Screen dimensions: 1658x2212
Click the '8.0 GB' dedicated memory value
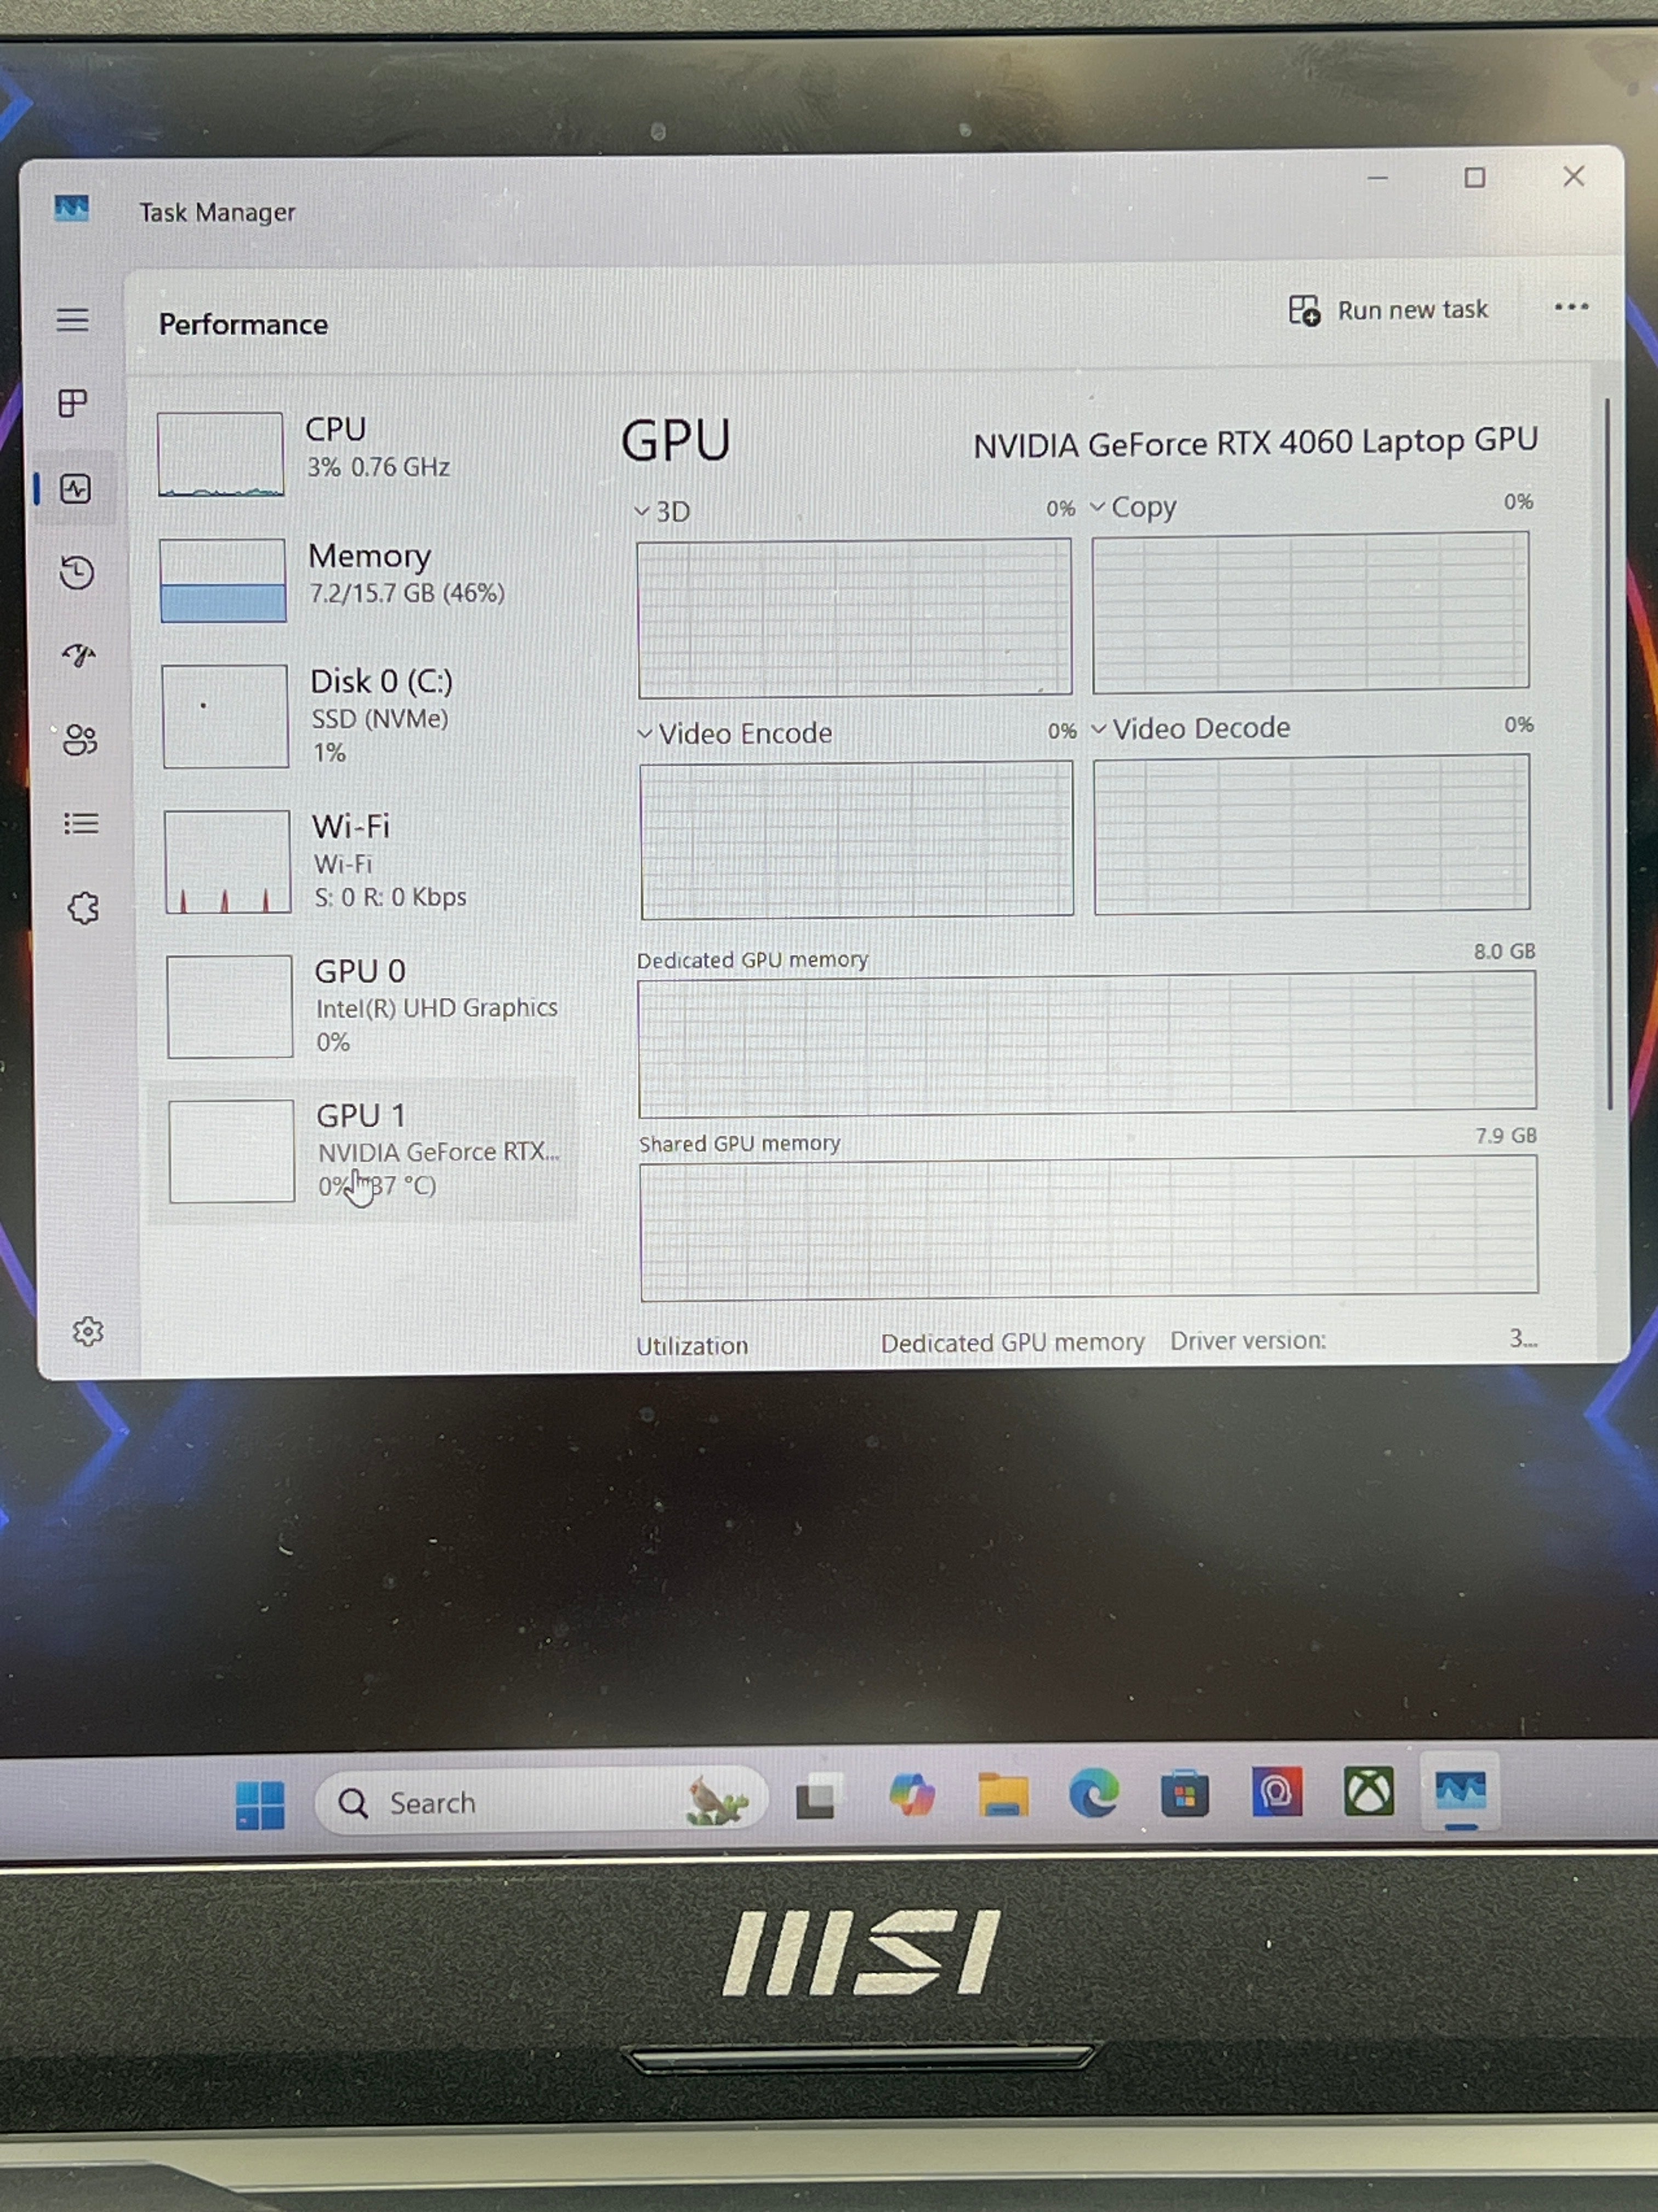pos(1504,951)
